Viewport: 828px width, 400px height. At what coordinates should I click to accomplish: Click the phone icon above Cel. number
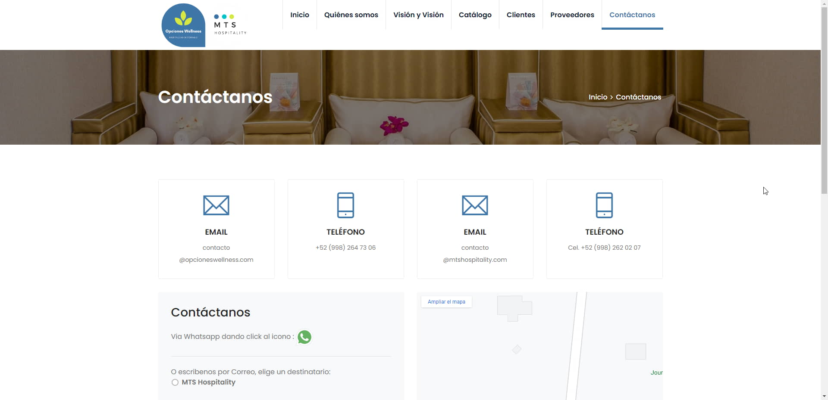point(604,205)
